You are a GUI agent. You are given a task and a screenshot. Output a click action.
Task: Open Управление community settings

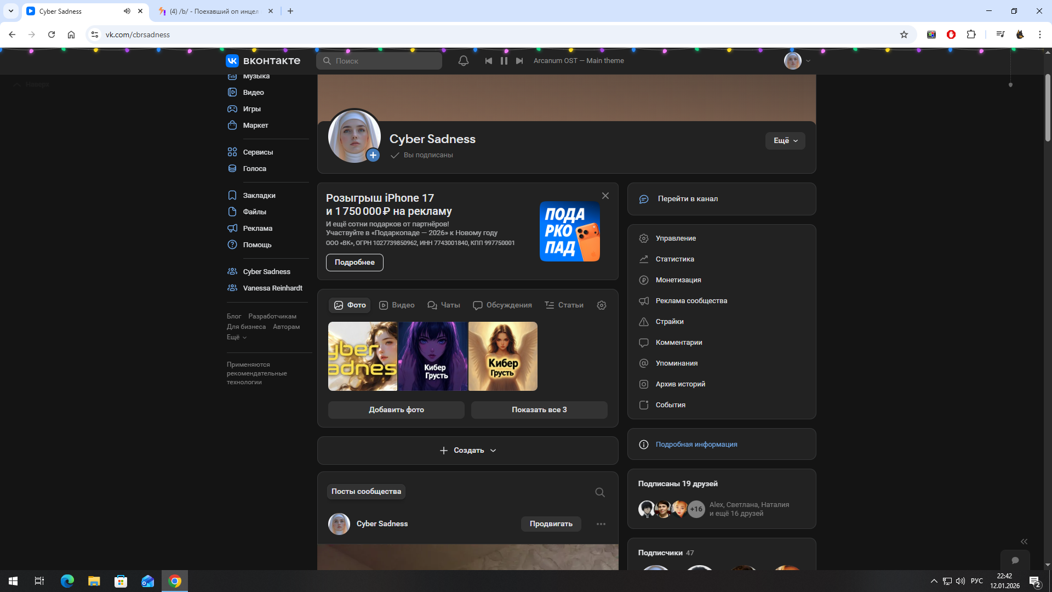click(676, 238)
